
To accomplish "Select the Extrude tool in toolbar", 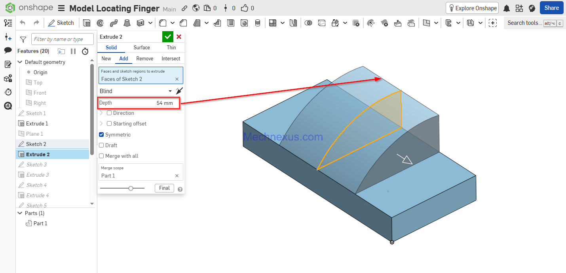I will [x=87, y=23].
